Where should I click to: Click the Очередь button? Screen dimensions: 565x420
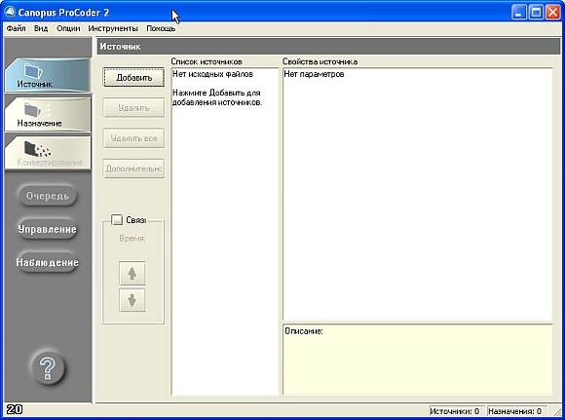[x=47, y=196]
